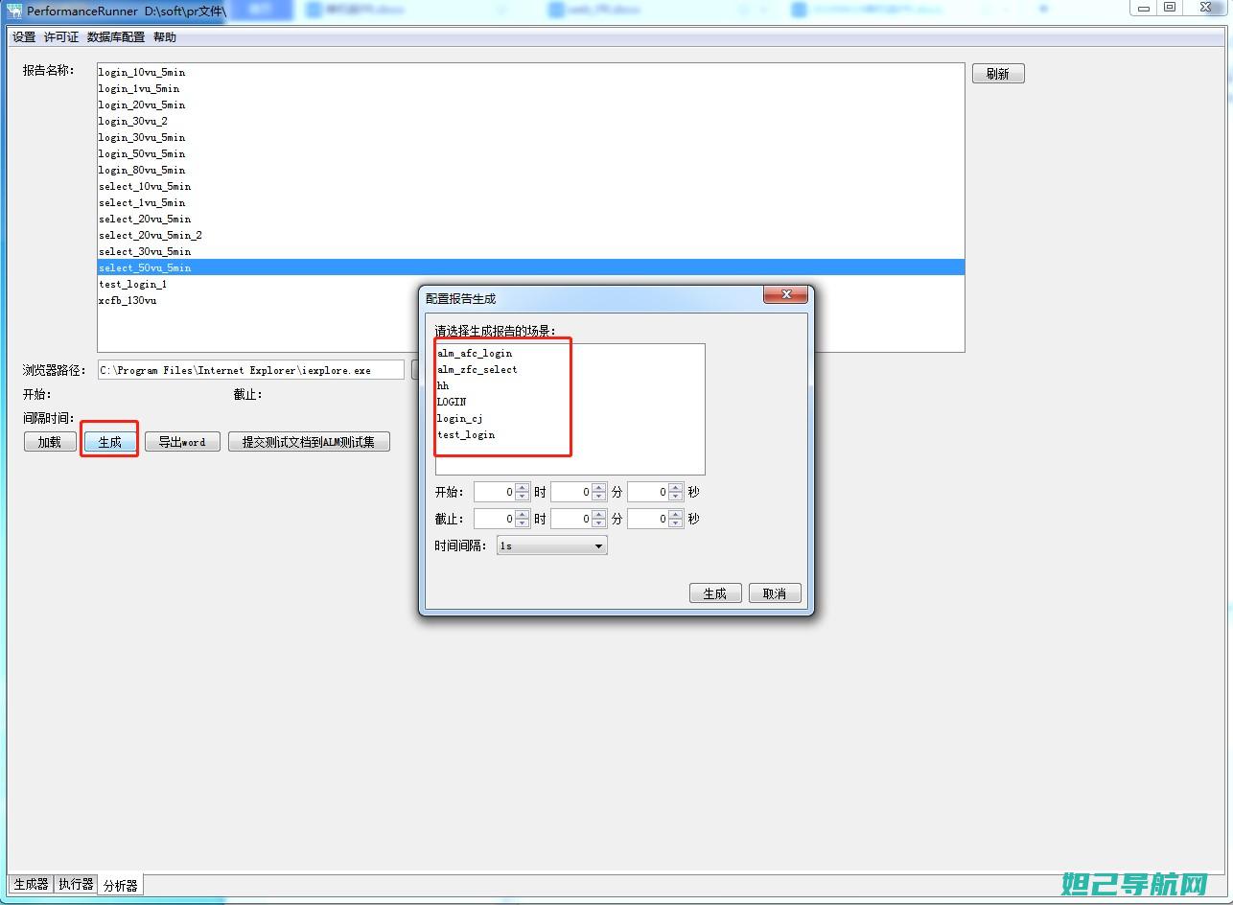Viewport: 1233px width, 905px height.
Task: Select report select_20vu_5min_2
Action: (x=530, y=236)
